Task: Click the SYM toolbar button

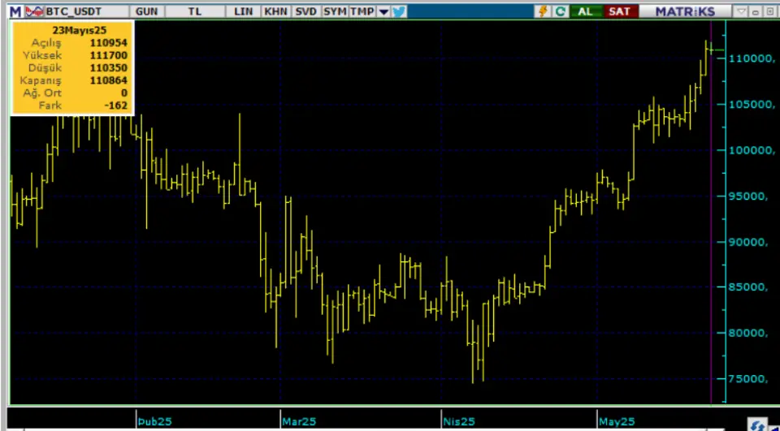Action: [335, 11]
